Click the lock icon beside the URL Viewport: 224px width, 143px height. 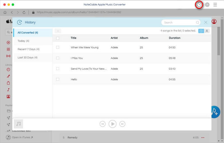[x=33, y=12]
